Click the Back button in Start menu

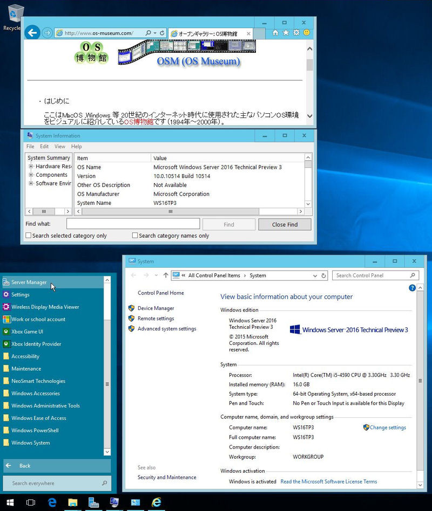57,466
